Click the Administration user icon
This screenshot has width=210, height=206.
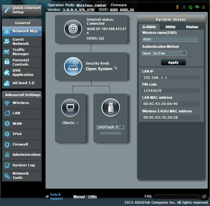pyautogui.click(x=7, y=154)
